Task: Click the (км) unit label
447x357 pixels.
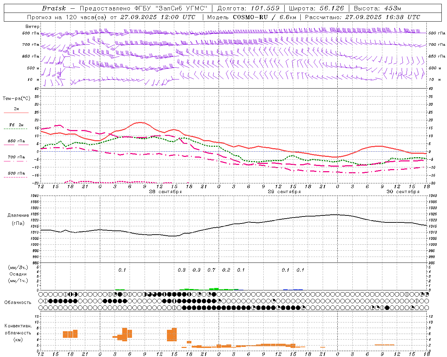Action: 18,339
